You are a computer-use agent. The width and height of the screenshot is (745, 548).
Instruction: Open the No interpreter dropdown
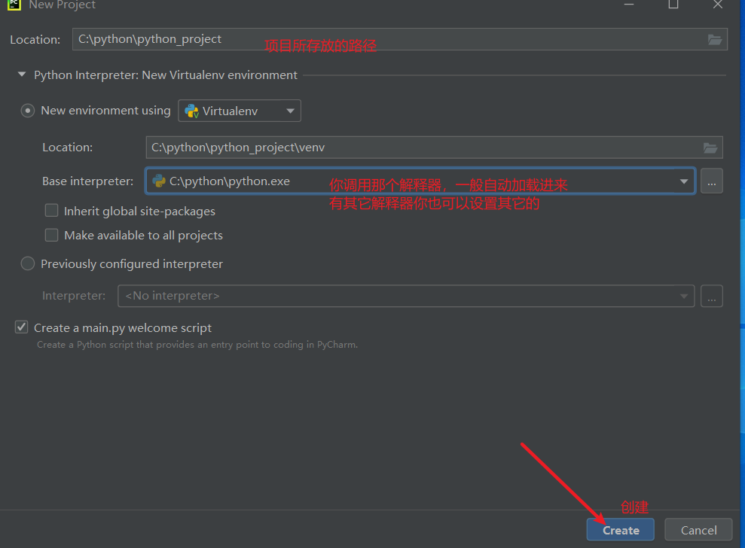coord(406,296)
